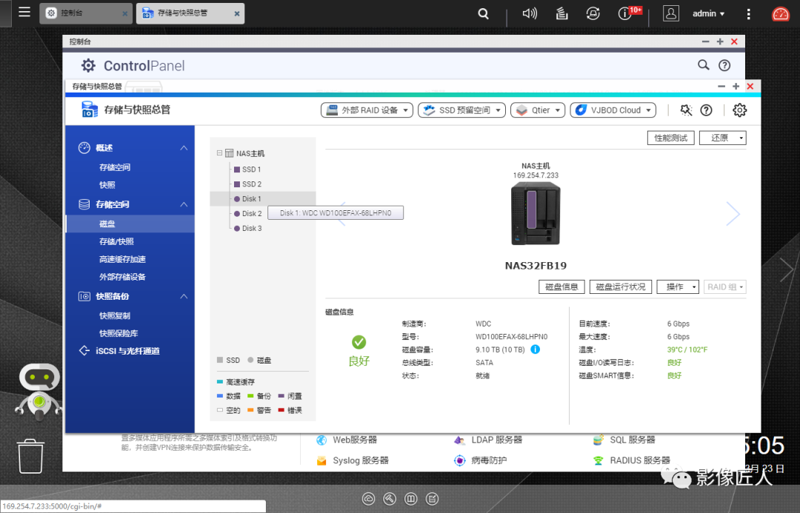This screenshot has width=800, height=513.
Task: Open storage manager help icon
Action: (x=706, y=110)
